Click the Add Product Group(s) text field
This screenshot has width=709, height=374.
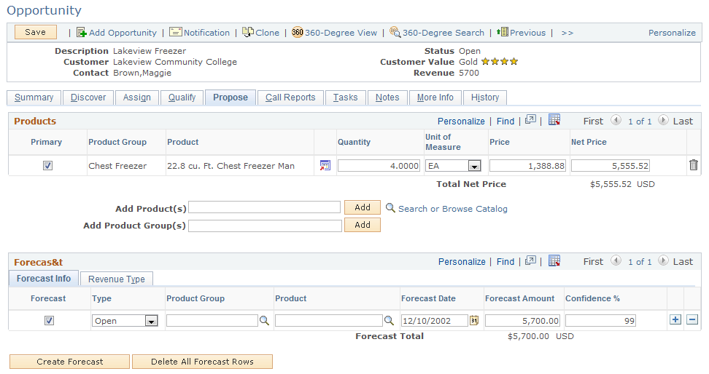(x=265, y=226)
